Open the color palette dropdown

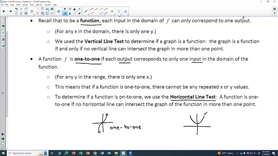point(112,11)
